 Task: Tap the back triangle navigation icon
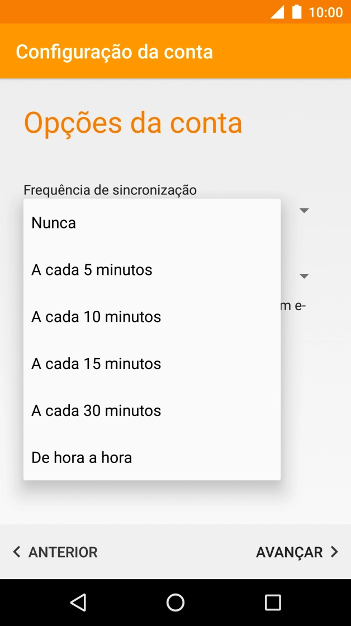point(78,602)
